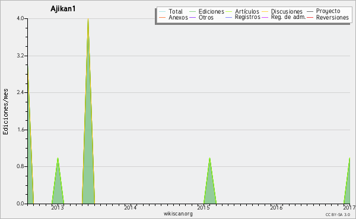This screenshot has height=219, width=356.
Task: Click the 2.4 y-axis value
Action: click(x=20, y=92)
